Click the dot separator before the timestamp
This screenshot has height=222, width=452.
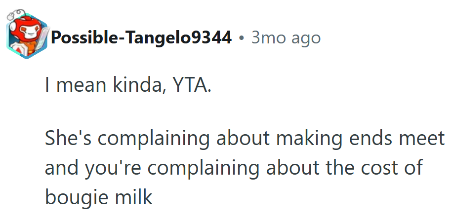[241, 38]
